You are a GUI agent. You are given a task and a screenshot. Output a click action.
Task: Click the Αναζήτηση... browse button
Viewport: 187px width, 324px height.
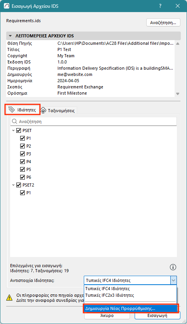(163, 23)
